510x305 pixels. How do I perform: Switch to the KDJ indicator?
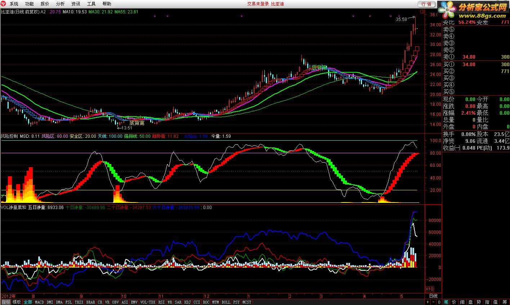[187, 302]
